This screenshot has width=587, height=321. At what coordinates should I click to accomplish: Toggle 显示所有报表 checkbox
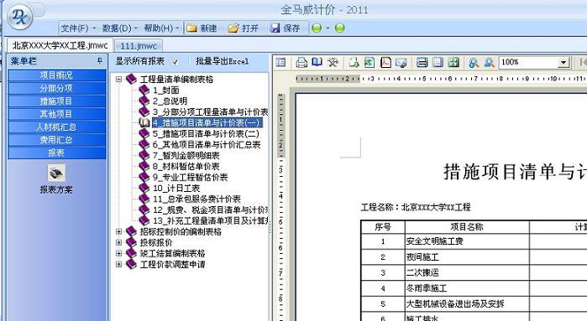(x=175, y=62)
